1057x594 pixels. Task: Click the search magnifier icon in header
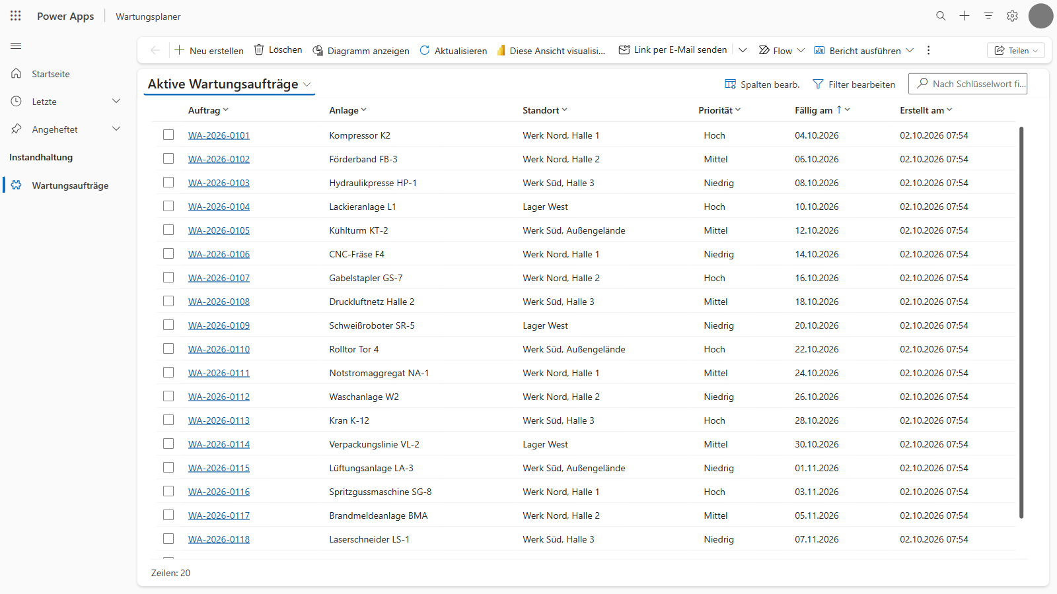click(941, 16)
